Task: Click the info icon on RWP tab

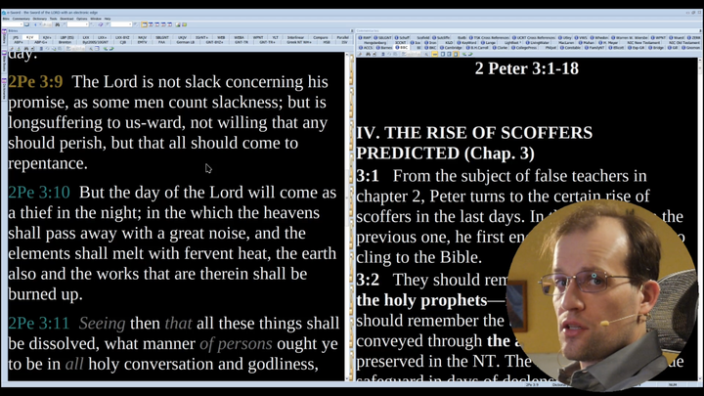Action: pyautogui.click(x=360, y=37)
